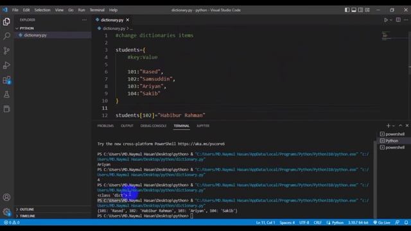Open the Manage gear icon
Viewport: 411px width, 231px height.
pos(6,212)
